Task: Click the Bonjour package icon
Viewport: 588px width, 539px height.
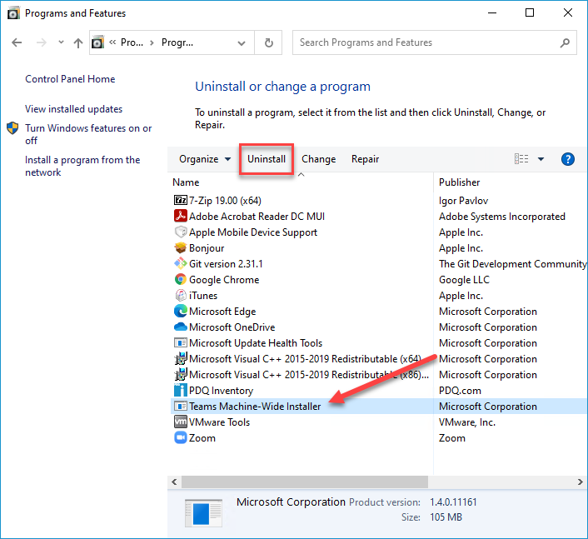Action: [181, 248]
